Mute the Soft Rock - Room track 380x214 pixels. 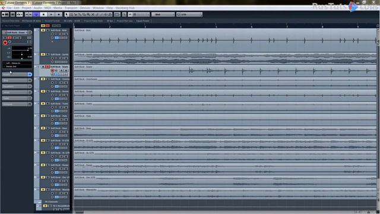43,92
